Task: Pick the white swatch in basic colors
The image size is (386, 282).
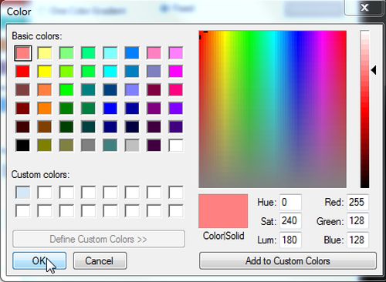Action: [176, 146]
